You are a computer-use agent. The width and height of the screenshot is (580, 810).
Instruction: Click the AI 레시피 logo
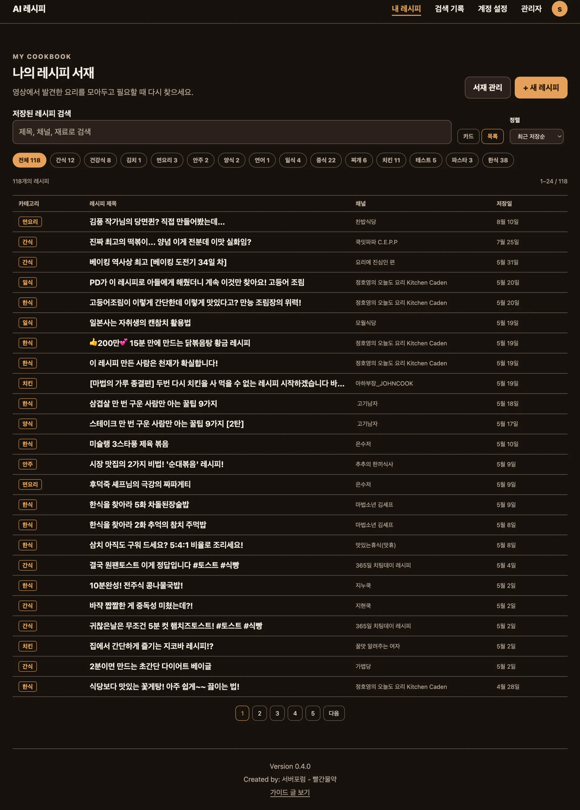(29, 9)
